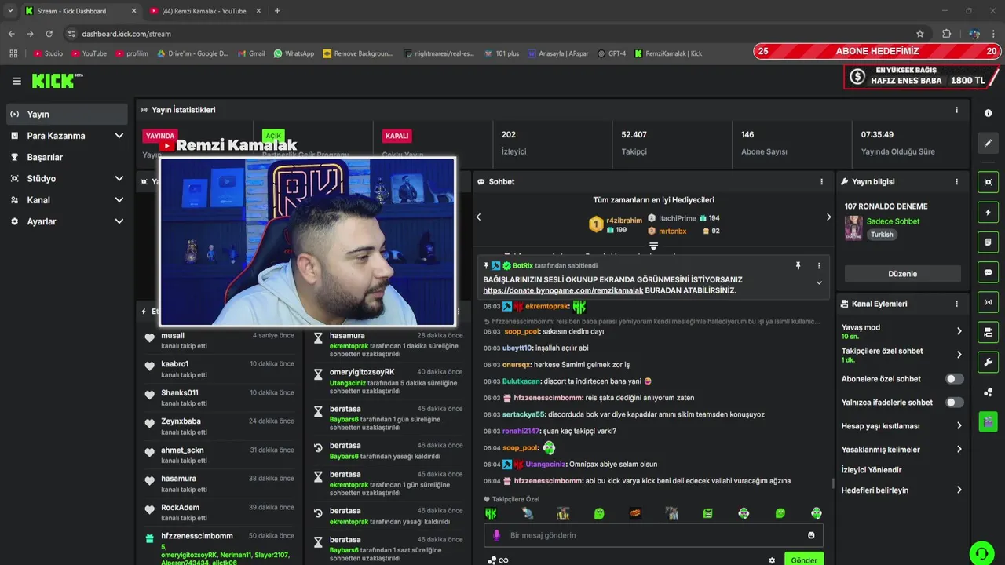
Task: Toggle the chat bubble widget icon
Action: [988, 272]
